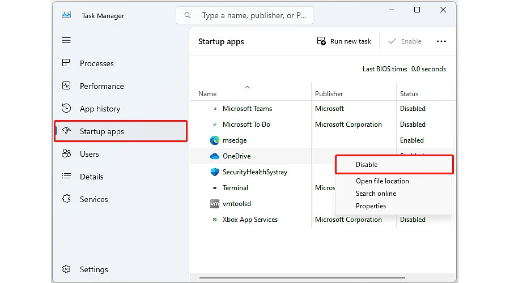Open the App history page
Viewport: 510px width, 283px height.
pyautogui.click(x=120, y=109)
